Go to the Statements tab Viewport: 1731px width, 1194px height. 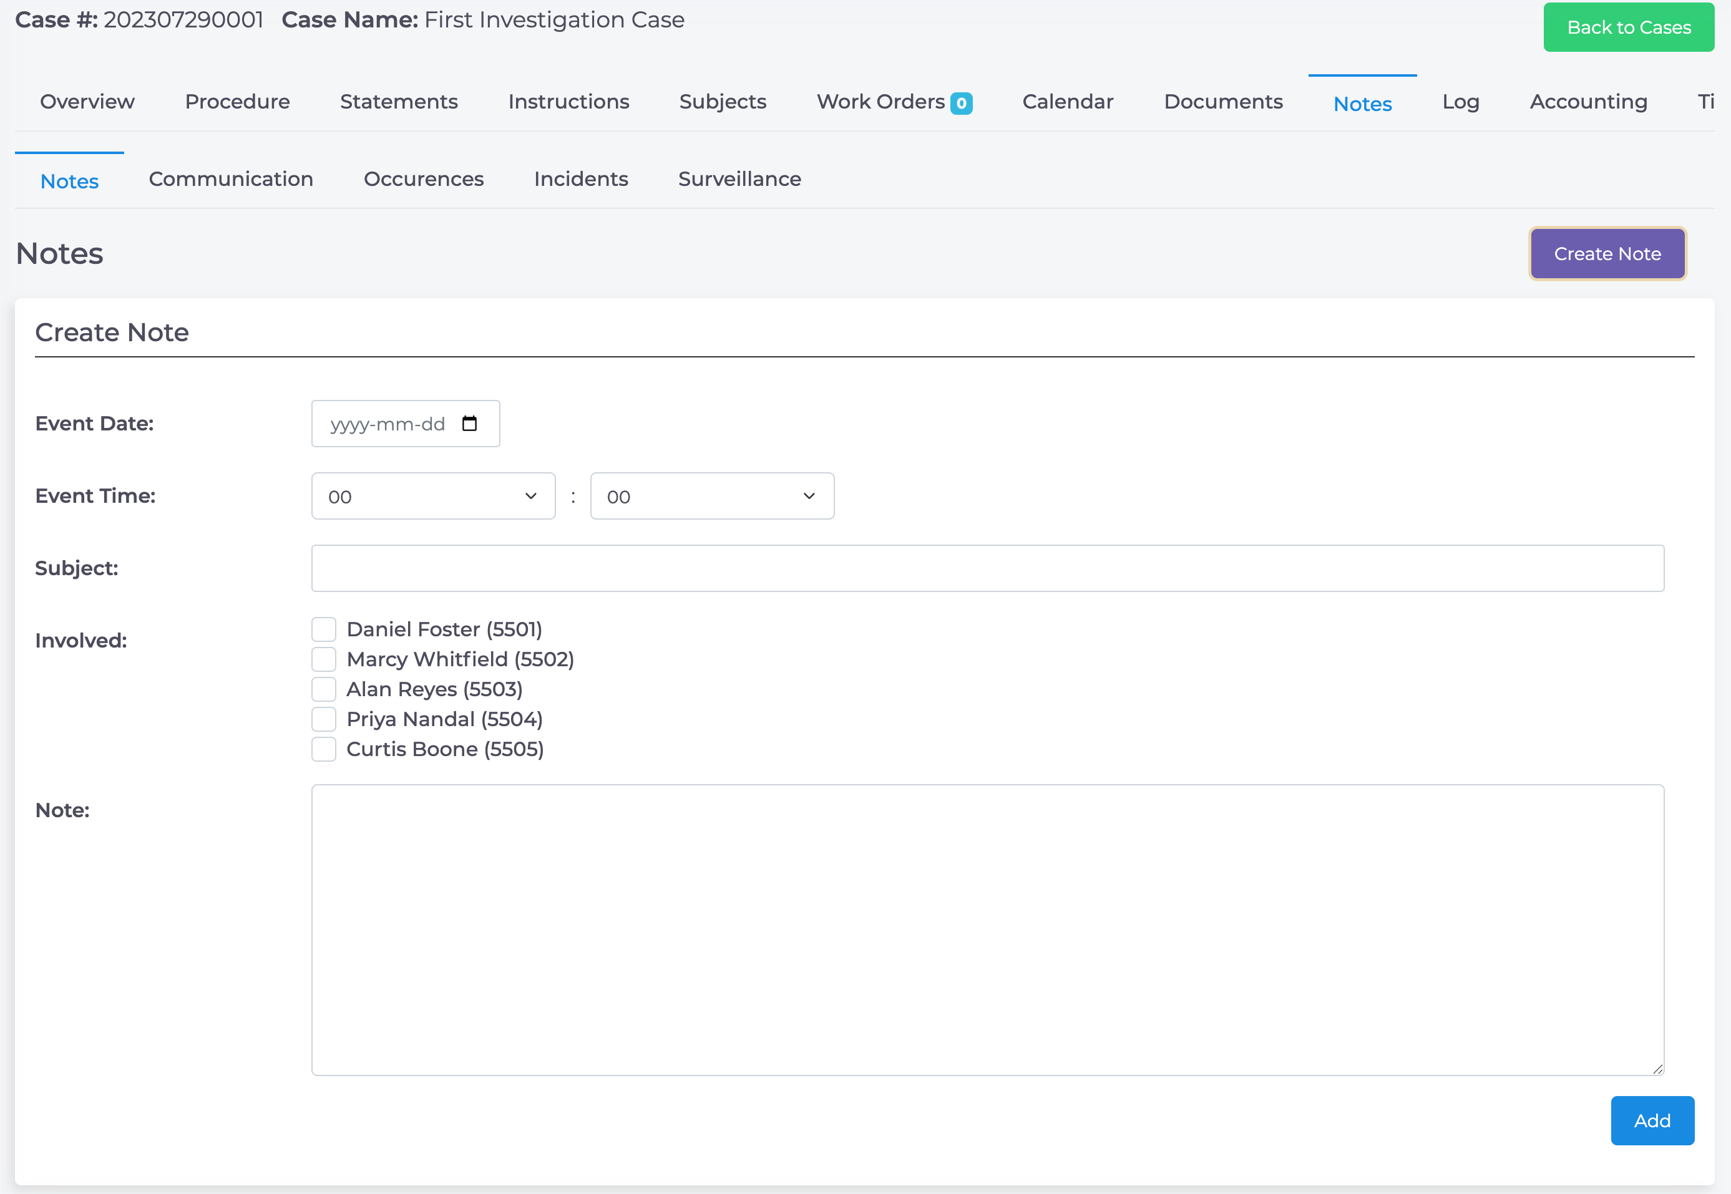click(x=399, y=102)
